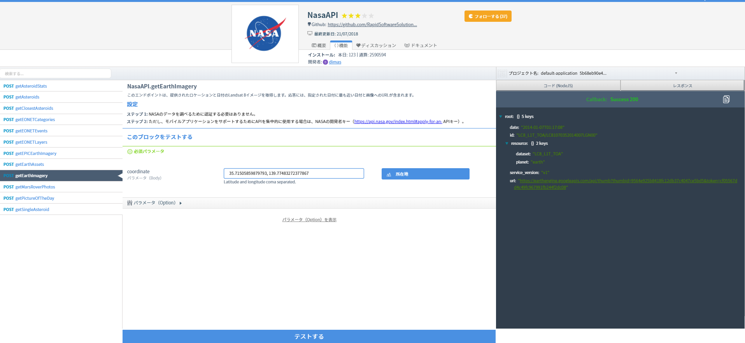This screenshot has height=343, width=745.
Task: Open the Github RapidSoftwareSolutions link
Action: [372, 25]
